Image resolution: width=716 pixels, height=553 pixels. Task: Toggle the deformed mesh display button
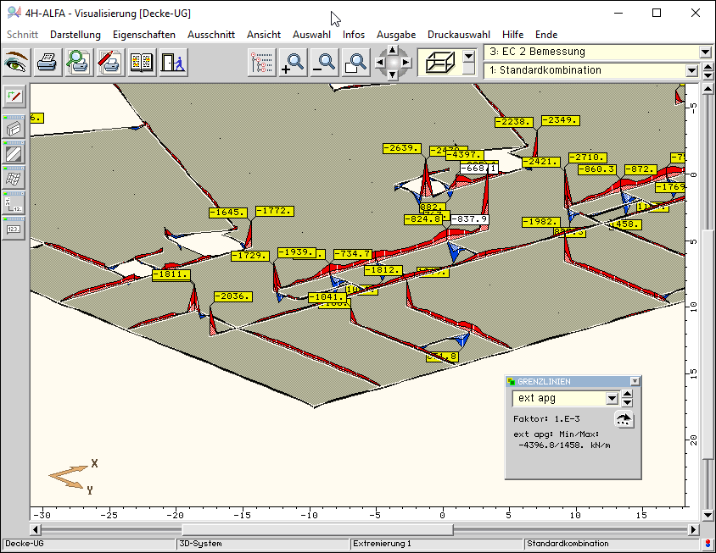tap(14, 179)
